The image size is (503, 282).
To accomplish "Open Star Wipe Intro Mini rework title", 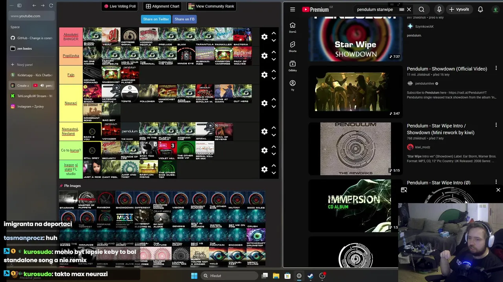I will (x=441, y=129).
